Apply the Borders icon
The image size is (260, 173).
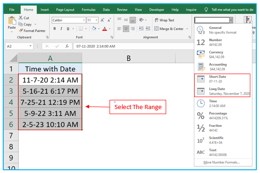point(81,29)
